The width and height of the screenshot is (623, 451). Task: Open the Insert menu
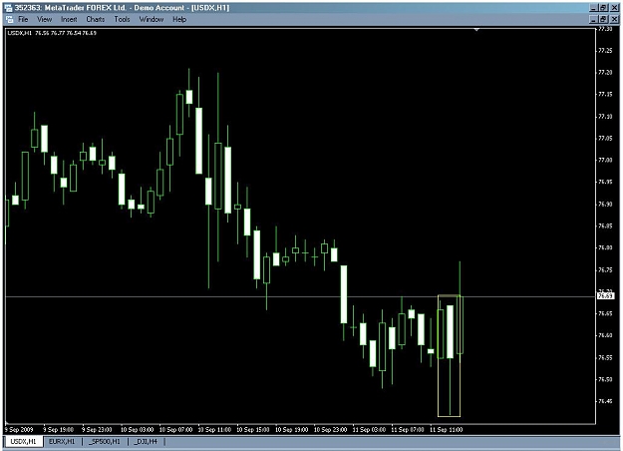pos(69,19)
